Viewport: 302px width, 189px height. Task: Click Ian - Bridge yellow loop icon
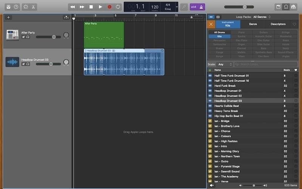coord(210,121)
